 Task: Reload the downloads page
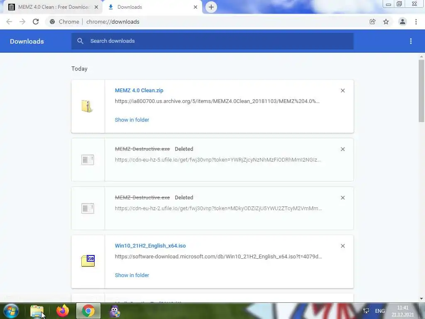point(36,22)
